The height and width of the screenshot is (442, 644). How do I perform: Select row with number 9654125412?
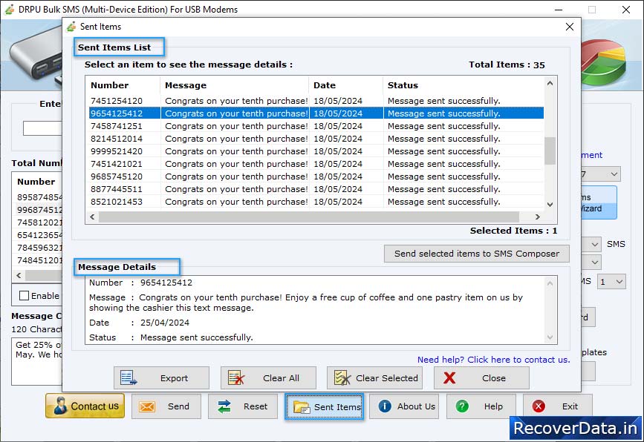coord(316,113)
